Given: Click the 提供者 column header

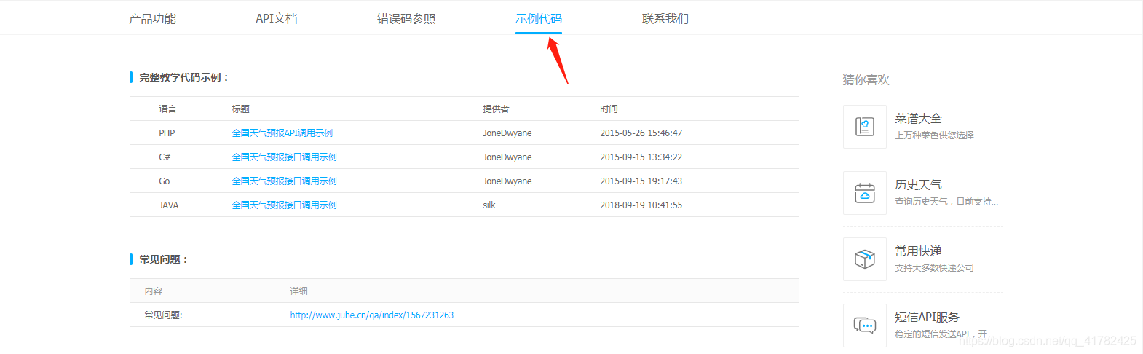Looking at the screenshot, I should (496, 109).
